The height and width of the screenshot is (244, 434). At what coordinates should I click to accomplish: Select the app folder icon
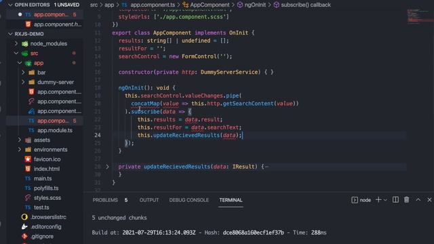28,63
